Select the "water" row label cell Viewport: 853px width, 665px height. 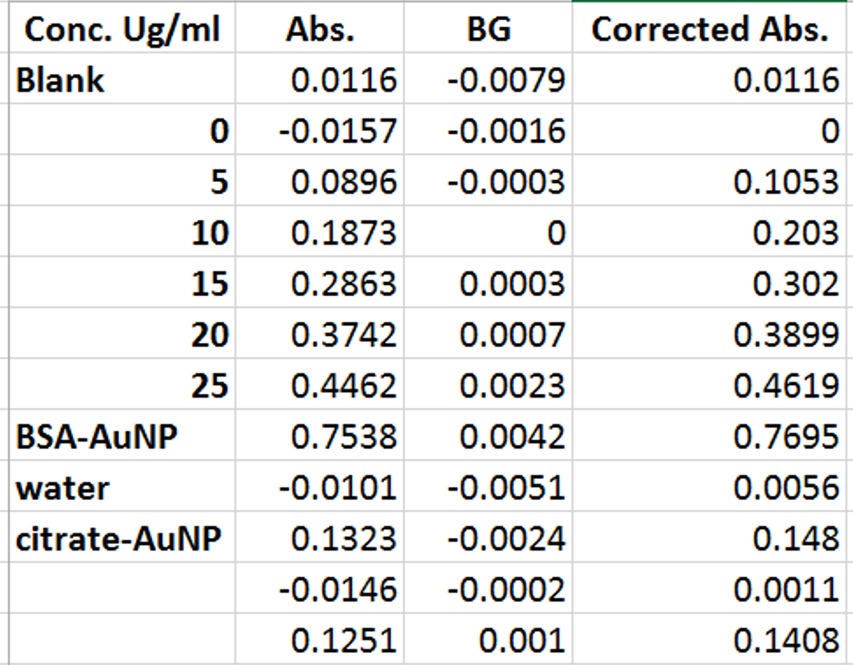(122, 488)
